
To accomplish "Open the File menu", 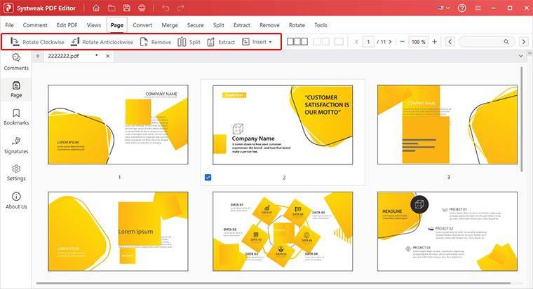I will coord(10,25).
